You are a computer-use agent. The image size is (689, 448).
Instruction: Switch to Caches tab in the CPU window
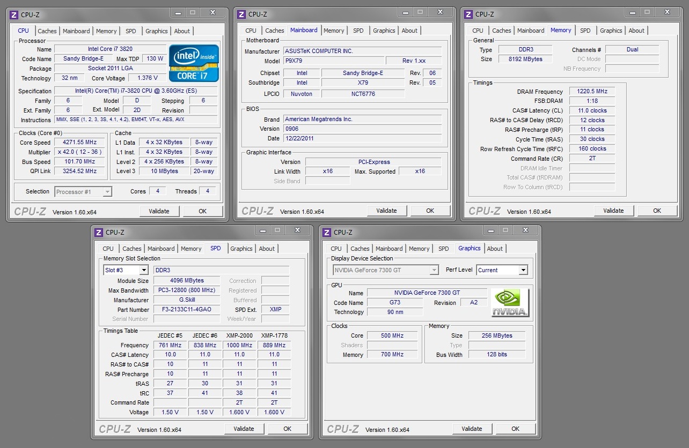tap(47, 31)
